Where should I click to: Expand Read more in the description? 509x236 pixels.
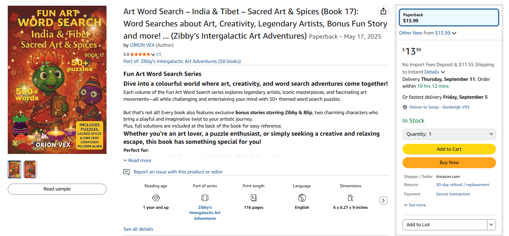[x=137, y=160]
